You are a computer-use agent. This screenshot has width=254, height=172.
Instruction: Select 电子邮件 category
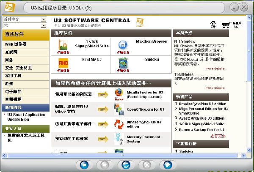click(25, 92)
